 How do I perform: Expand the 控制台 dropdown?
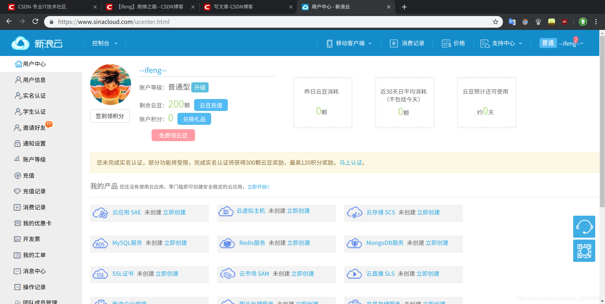[105, 43]
